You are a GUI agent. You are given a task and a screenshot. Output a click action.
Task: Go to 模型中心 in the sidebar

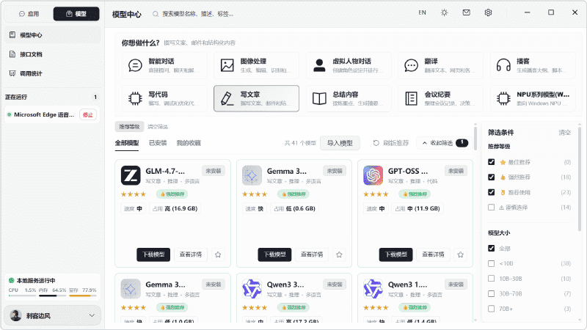[52, 35]
